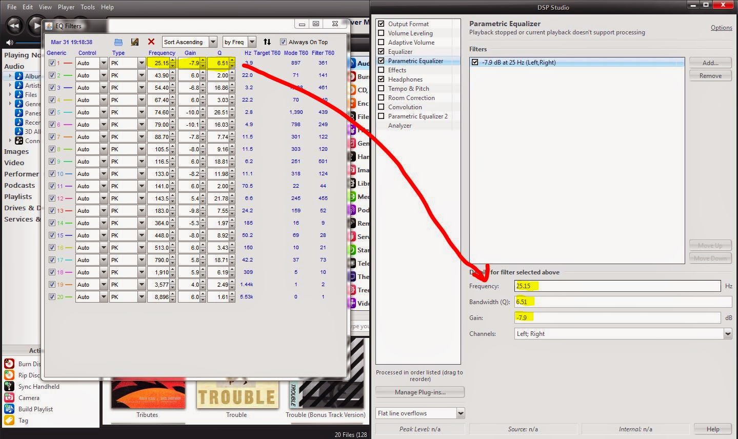The height and width of the screenshot is (439, 738).
Task: Click the blue Audio category icon behind EQ window
Action: coord(352,63)
